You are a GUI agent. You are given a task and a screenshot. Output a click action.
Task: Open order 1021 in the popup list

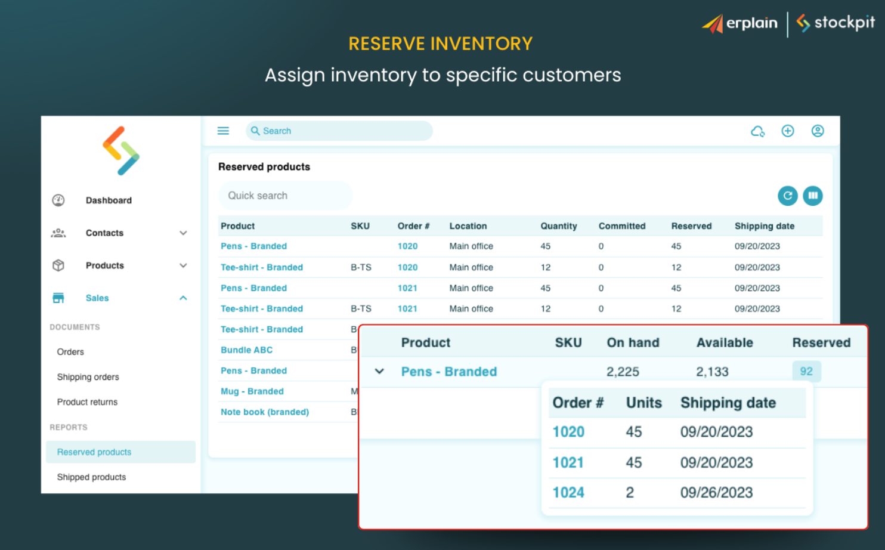tap(568, 462)
